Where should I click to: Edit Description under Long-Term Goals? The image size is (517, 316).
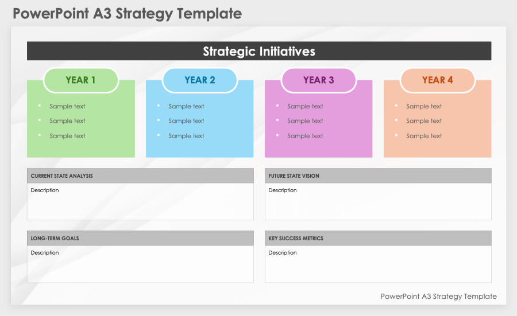coord(45,253)
